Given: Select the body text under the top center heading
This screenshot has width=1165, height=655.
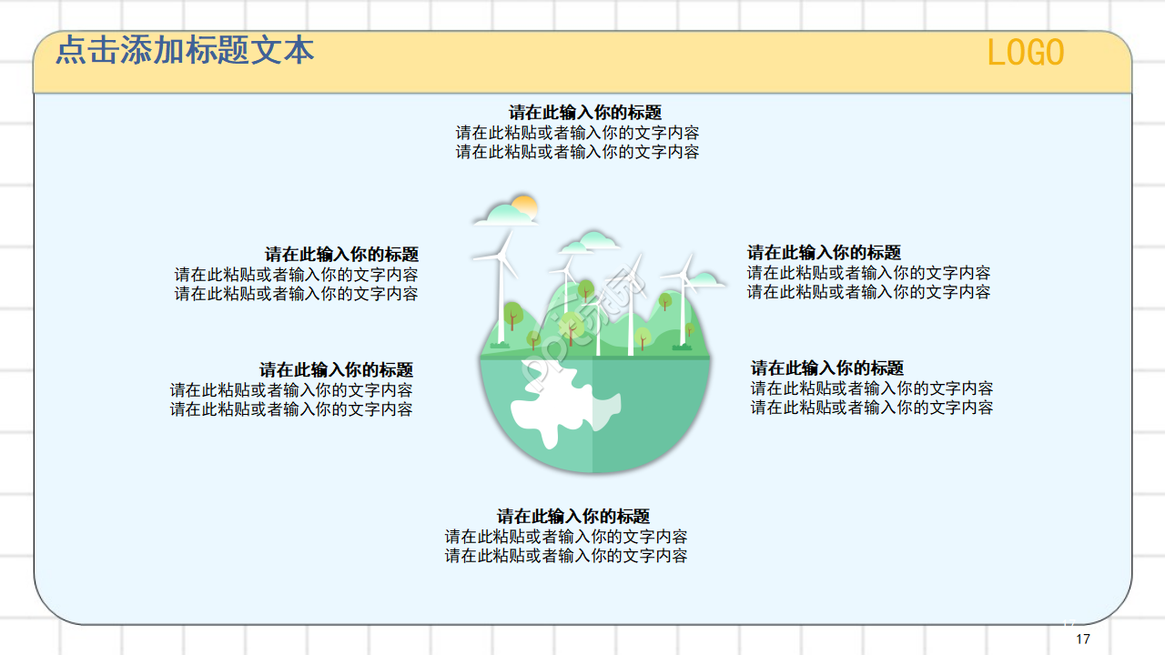Looking at the screenshot, I should click(x=577, y=143).
